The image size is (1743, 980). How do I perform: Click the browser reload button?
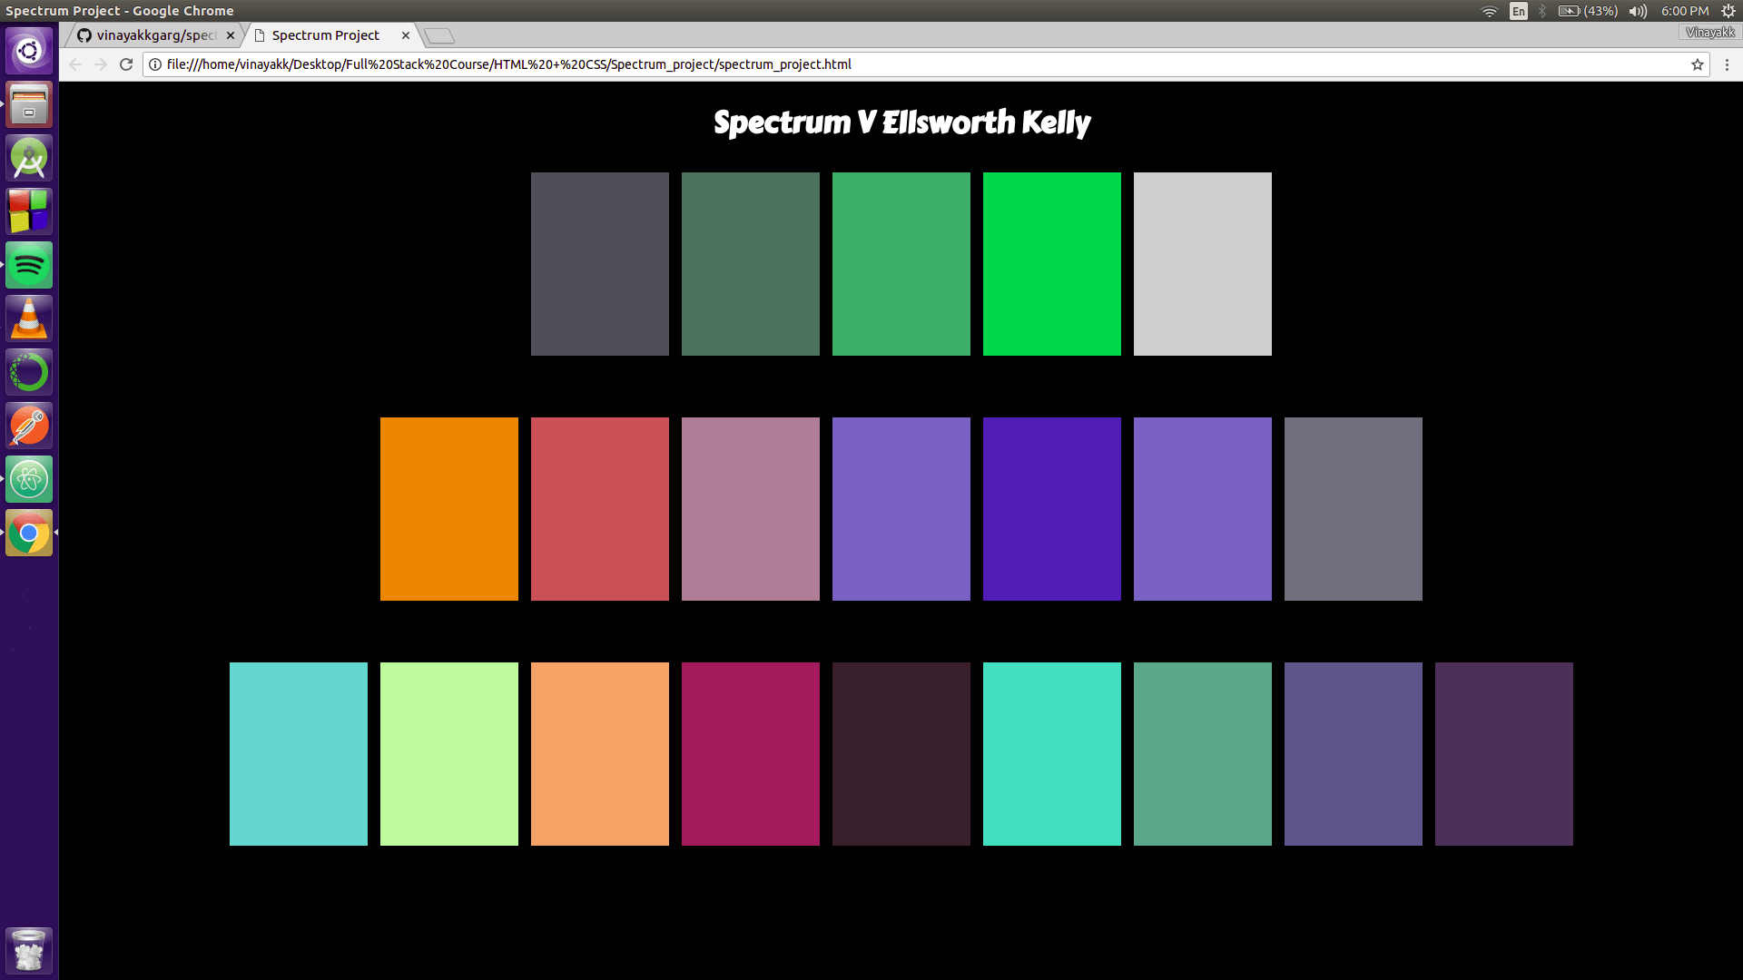(126, 64)
